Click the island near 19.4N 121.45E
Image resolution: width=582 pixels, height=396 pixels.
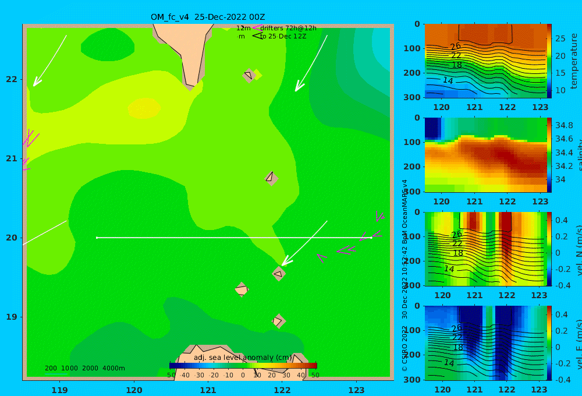pyautogui.click(x=242, y=289)
